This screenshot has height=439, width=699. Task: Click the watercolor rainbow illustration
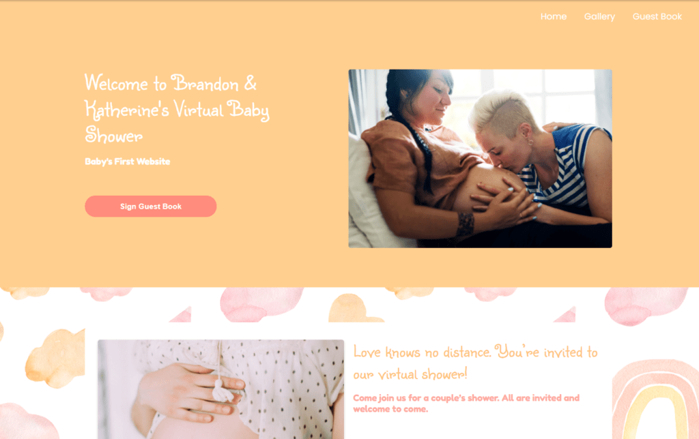pyautogui.click(x=655, y=399)
